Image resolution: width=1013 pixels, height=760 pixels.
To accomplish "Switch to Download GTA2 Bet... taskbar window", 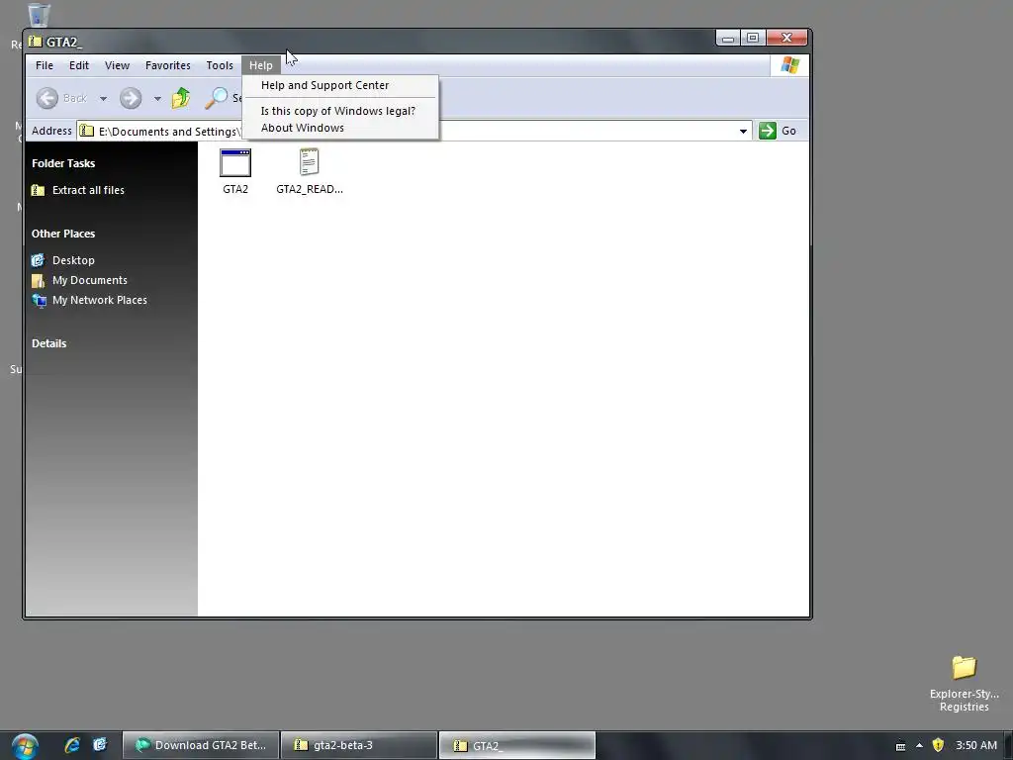I will (201, 745).
